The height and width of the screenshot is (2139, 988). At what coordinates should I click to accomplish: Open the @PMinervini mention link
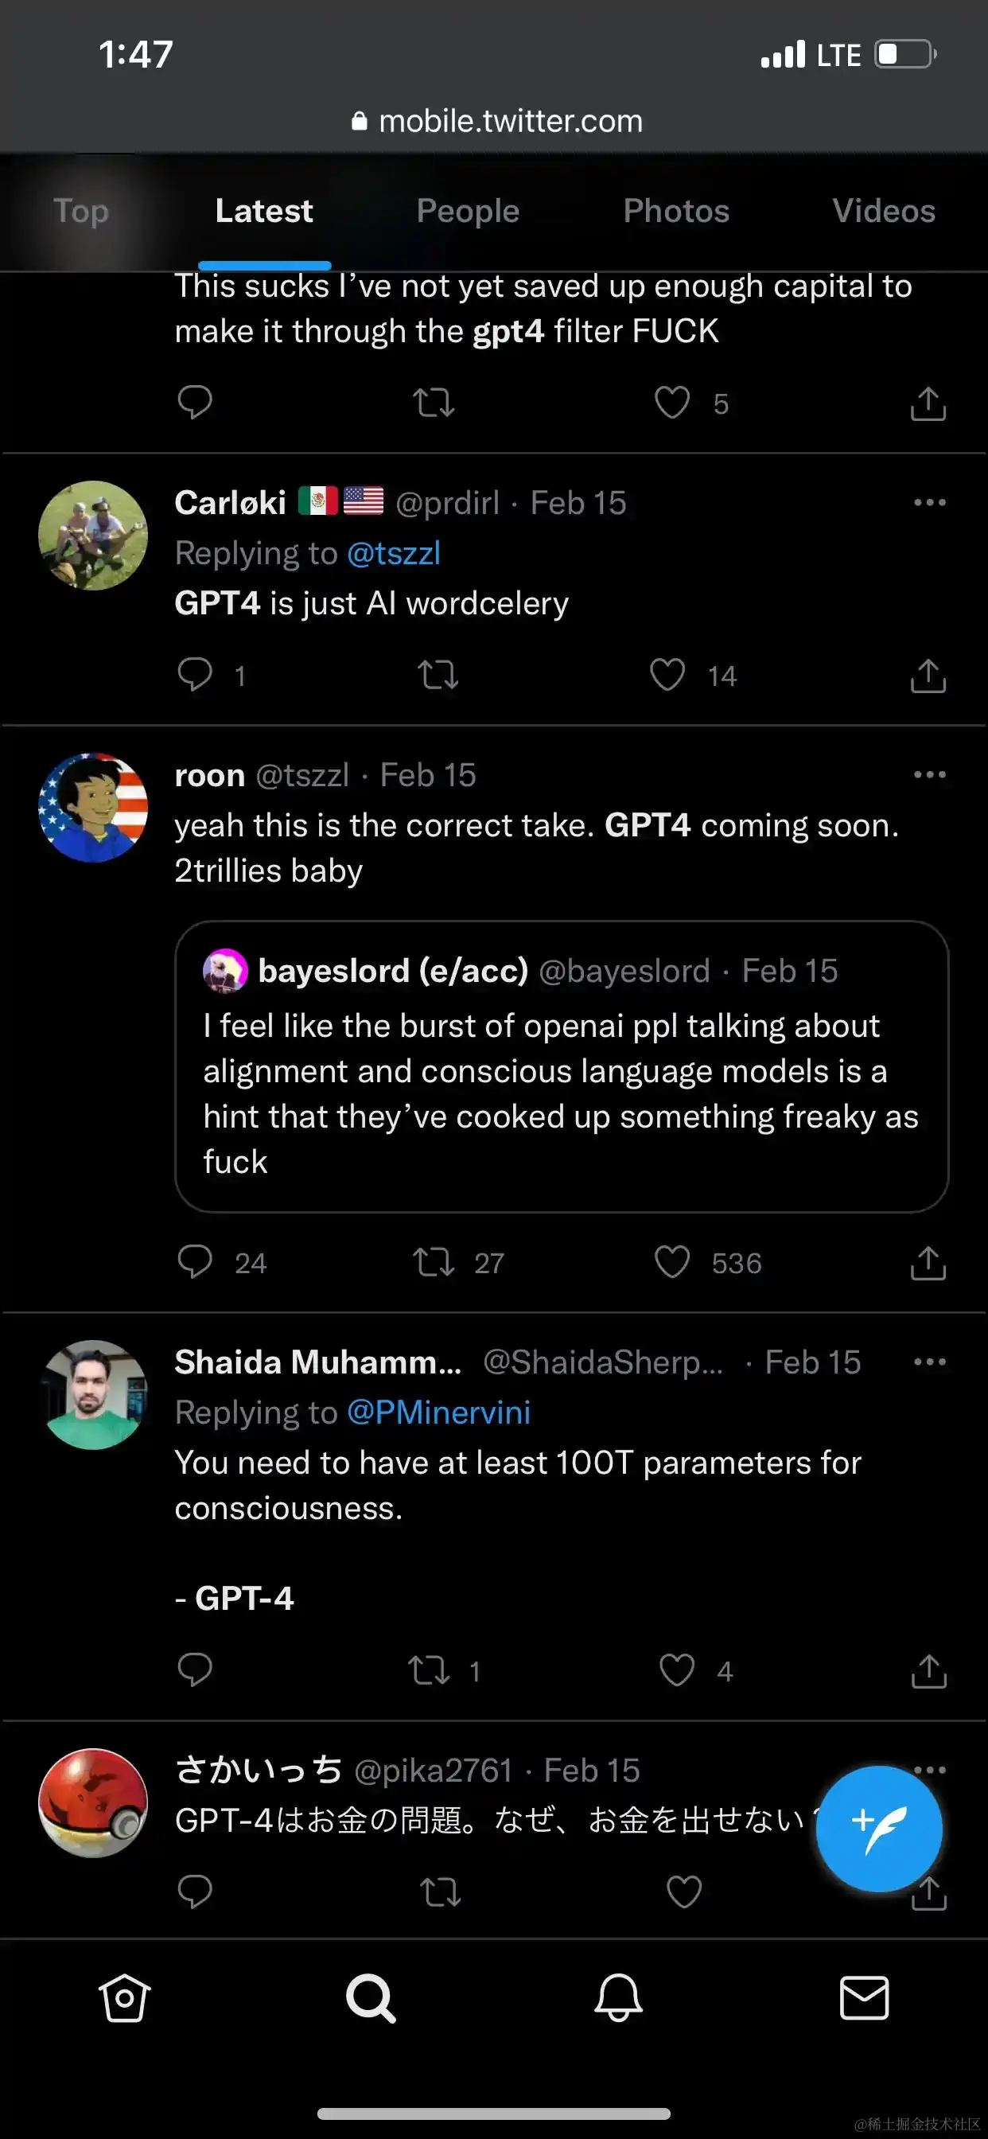438,1412
